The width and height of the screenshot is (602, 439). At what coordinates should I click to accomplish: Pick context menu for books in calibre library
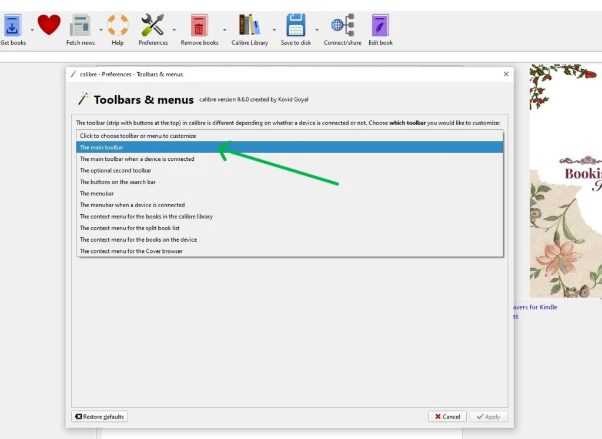289,216
